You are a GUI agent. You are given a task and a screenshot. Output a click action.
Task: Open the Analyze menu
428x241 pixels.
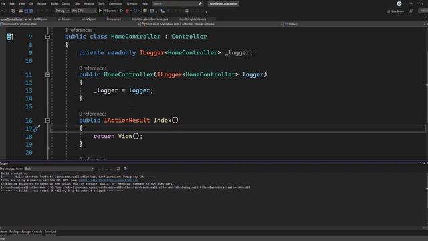tap(89, 3)
